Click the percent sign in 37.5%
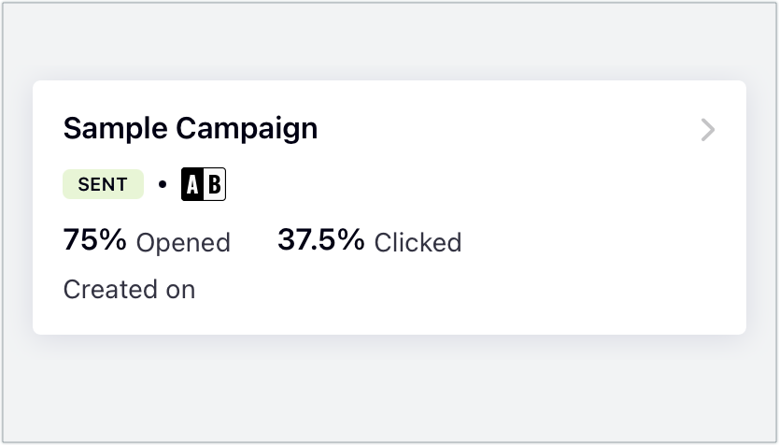Viewport: 779px width, 445px height. (x=351, y=240)
